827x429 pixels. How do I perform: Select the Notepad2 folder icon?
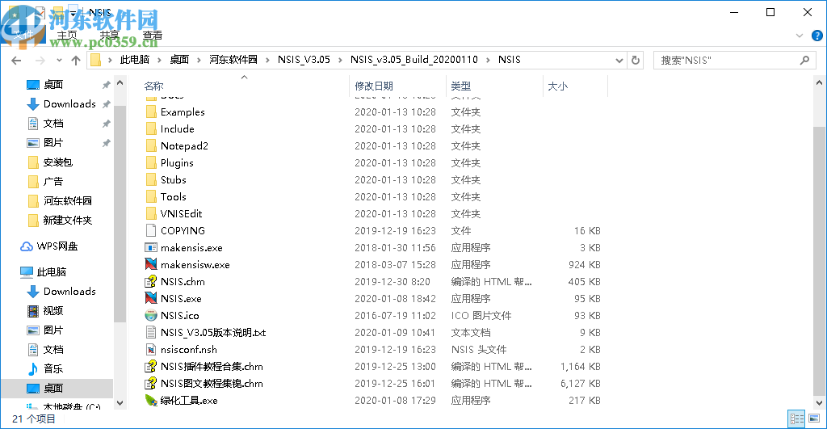pos(151,145)
